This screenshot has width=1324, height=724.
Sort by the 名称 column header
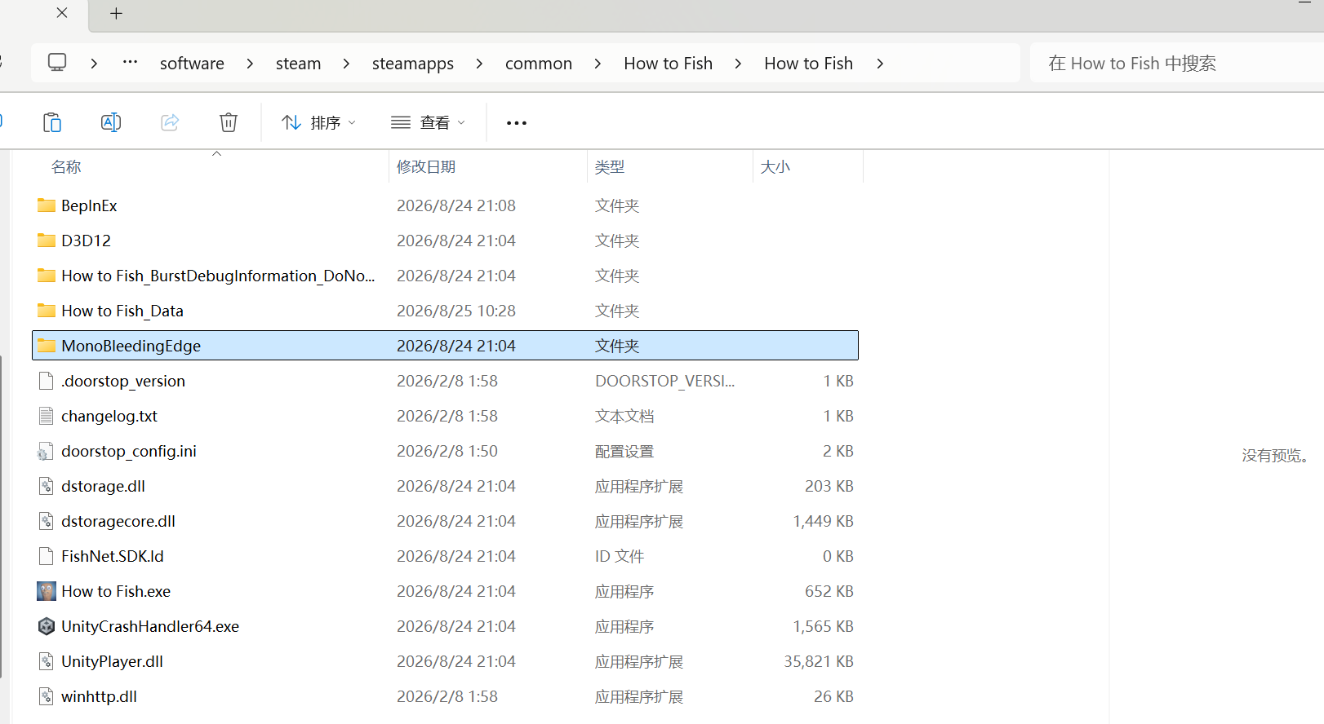(x=66, y=166)
